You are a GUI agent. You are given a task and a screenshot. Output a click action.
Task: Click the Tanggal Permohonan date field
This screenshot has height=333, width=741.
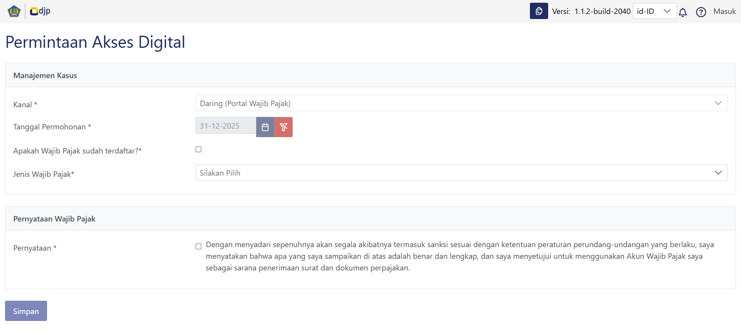tap(225, 126)
